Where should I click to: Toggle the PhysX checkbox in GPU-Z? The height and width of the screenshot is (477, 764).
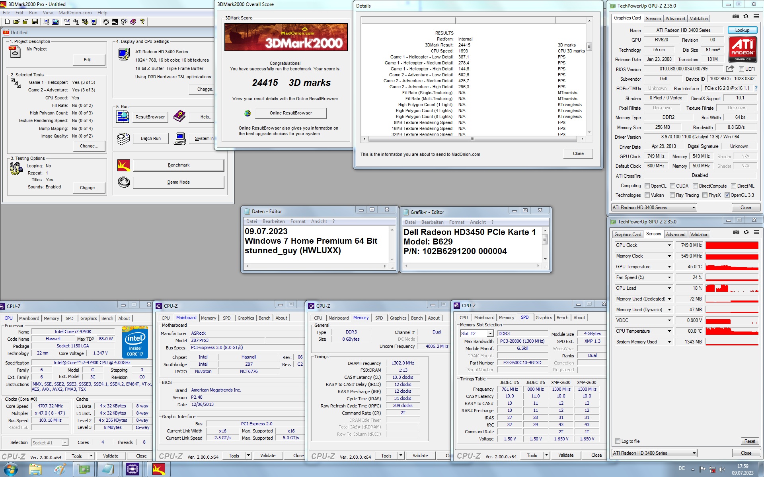coord(705,195)
